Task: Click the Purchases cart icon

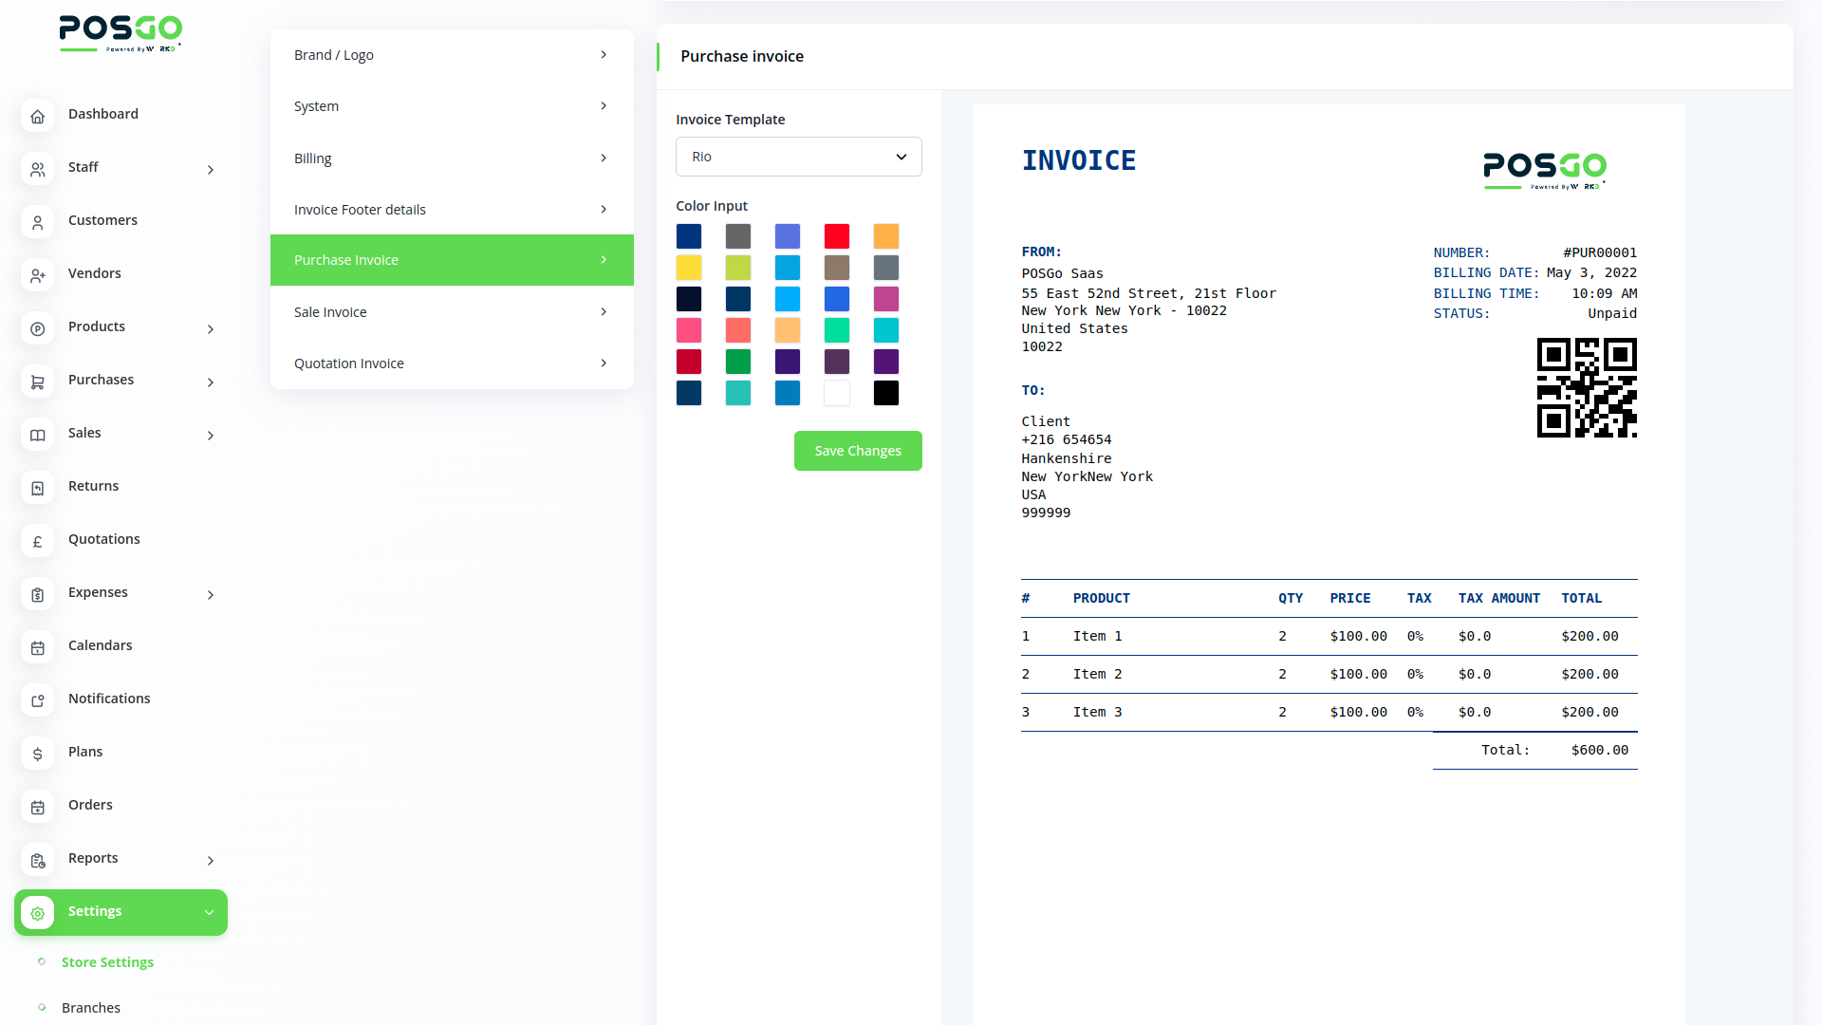Action: click(37, 382)
